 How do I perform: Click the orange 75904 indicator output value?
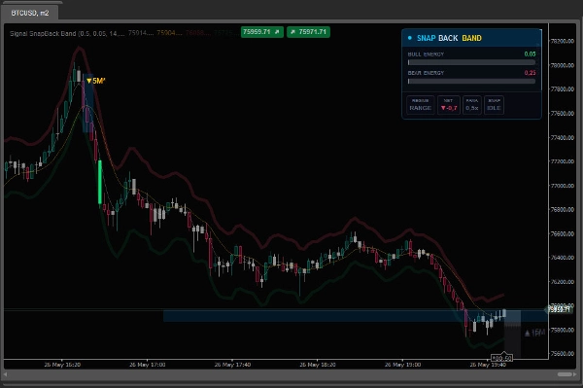click(169, 33)
